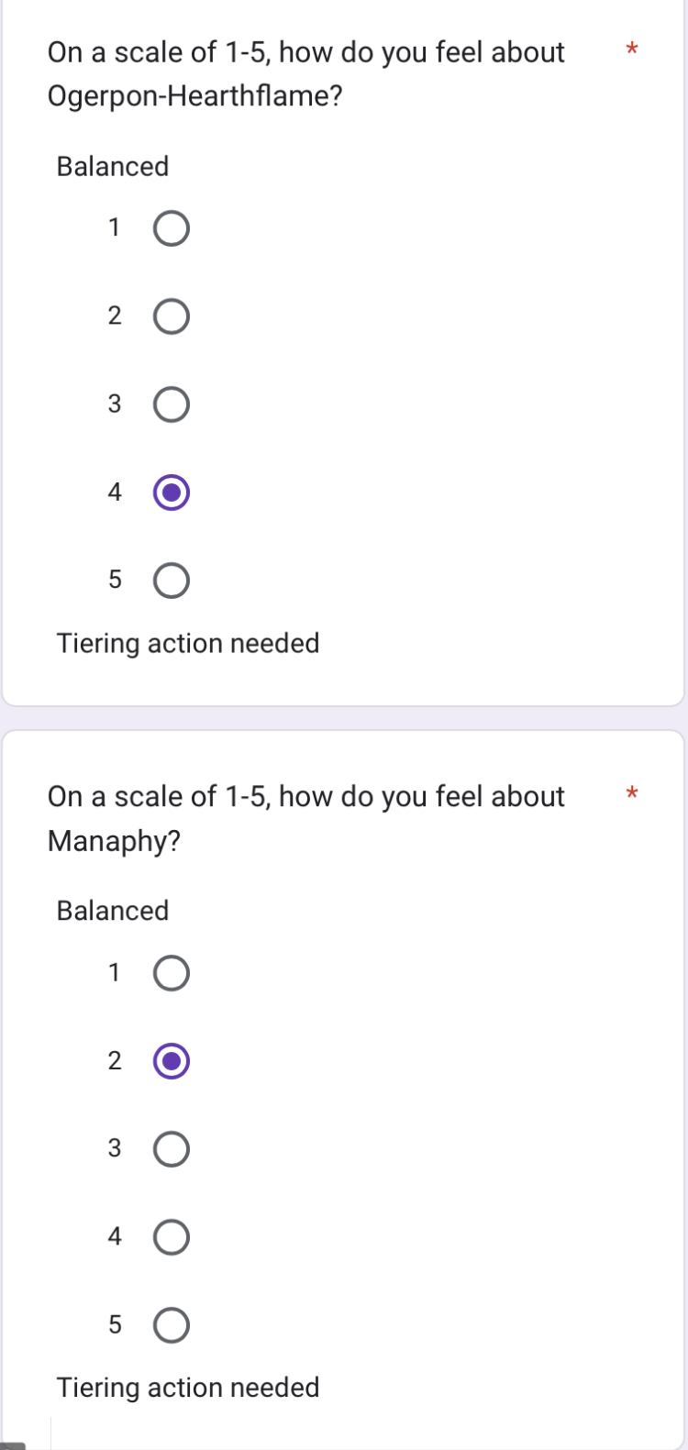Pick rating 5 radio for Ogerpon-Hearthflame
This screenshot has height=1450, width=688.
tap(172, 581)
